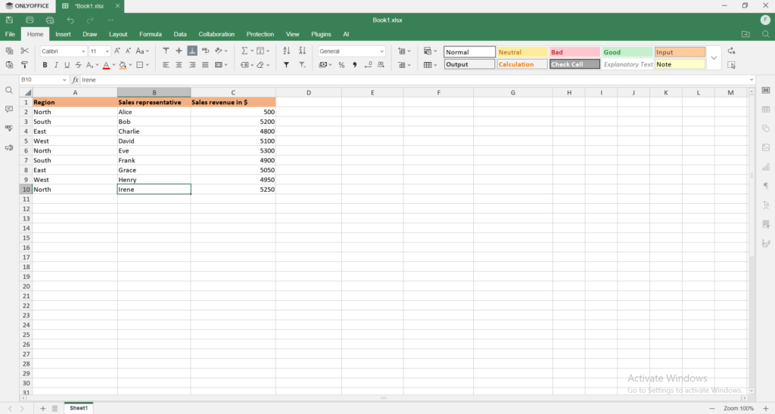Open the General number format dropdown
The image size is (775, 414).
(381, 51)
